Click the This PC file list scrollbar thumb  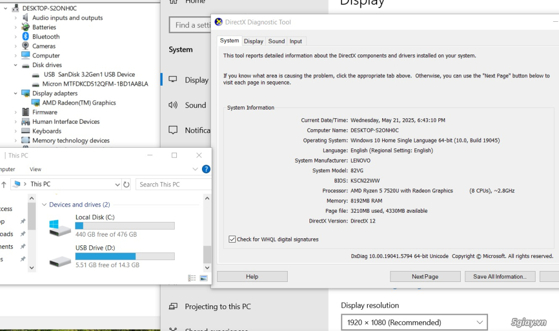pyautogui.click(x=207, y=254)
